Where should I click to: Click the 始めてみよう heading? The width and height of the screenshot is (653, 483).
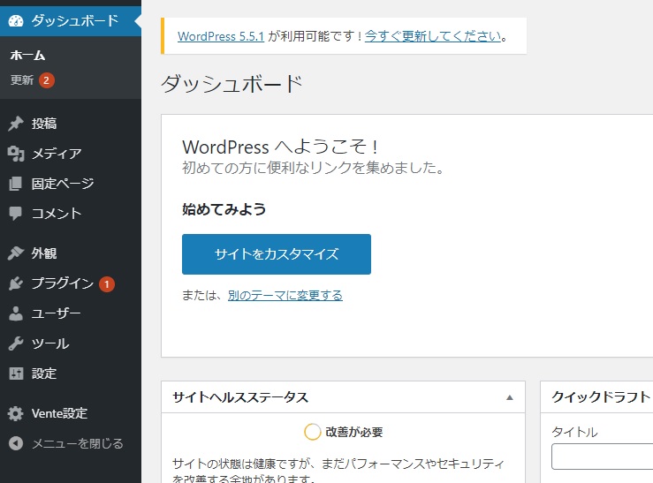[x=224, y=209]
